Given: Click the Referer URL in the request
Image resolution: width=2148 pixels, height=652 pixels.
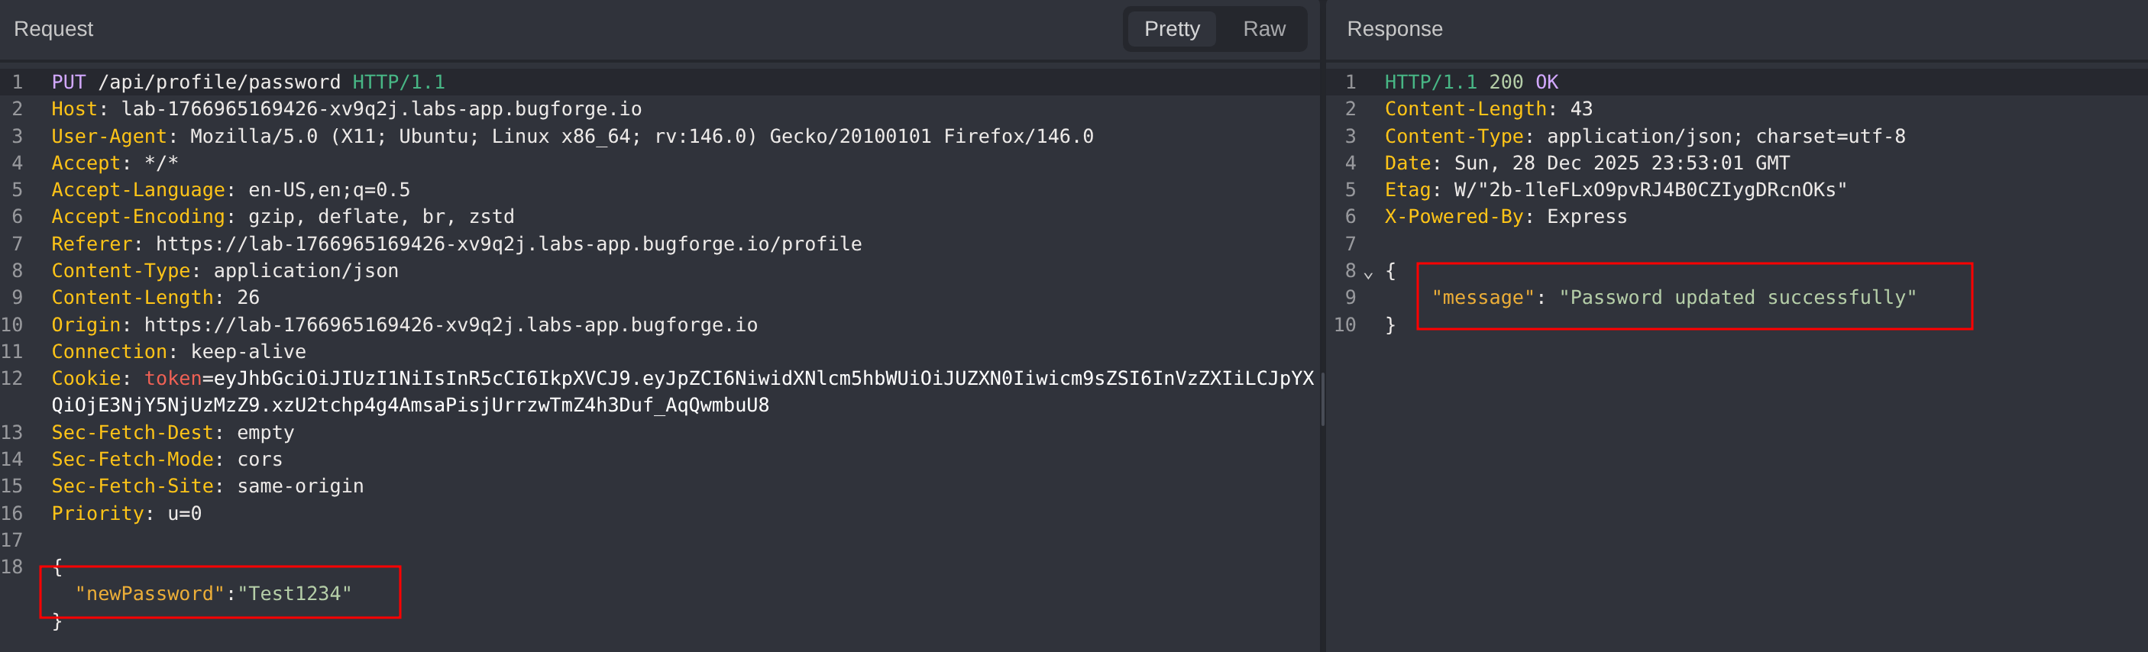Looking at the screenshot, I should click(x=508, y=244).
